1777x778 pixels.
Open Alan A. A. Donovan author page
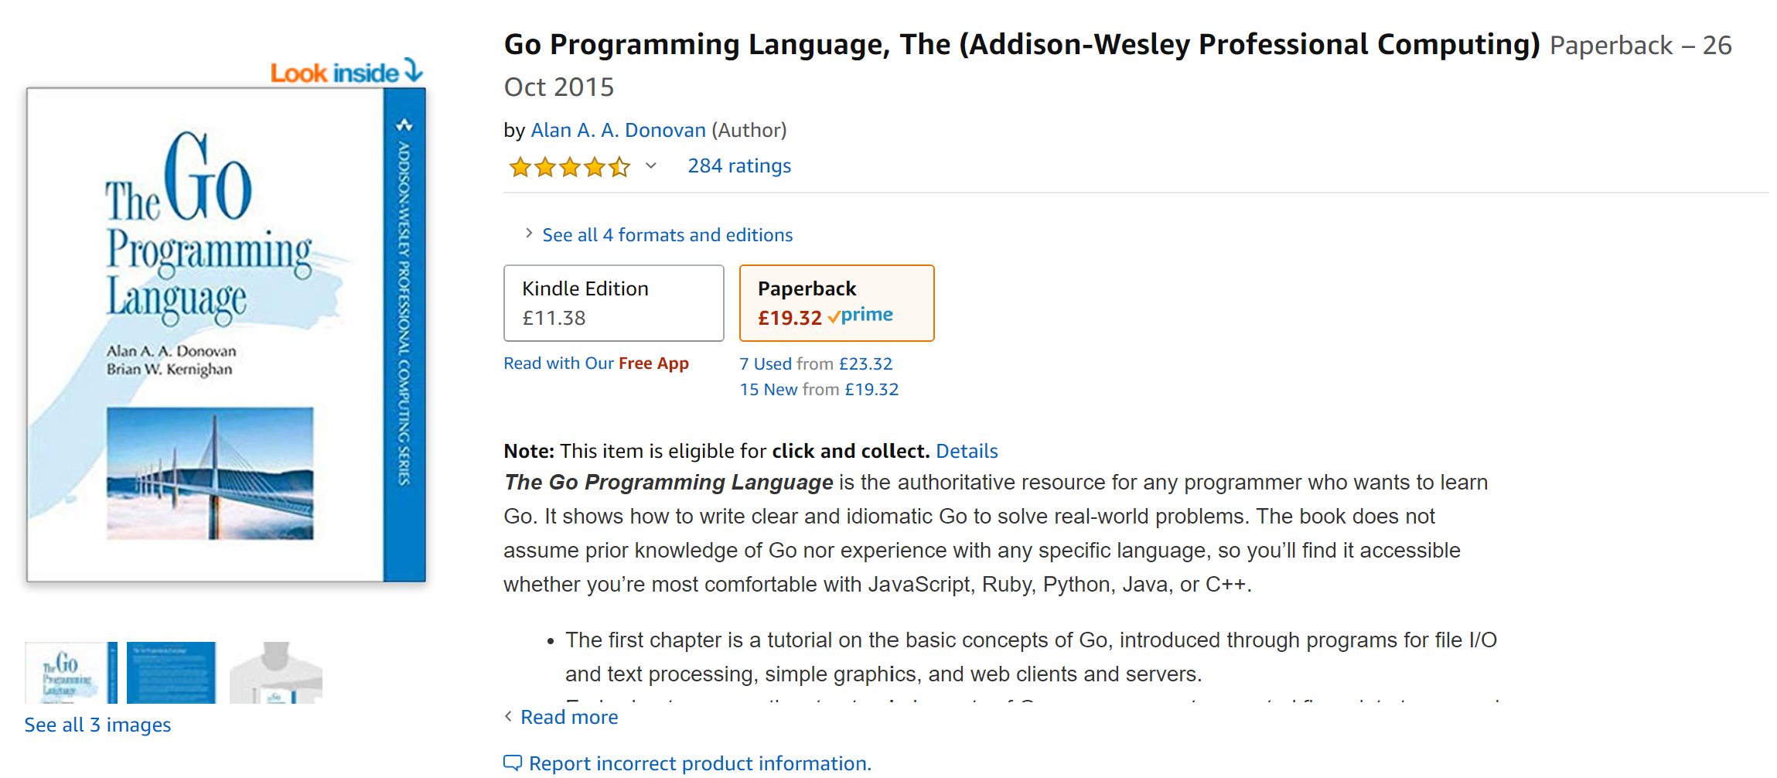(618, 130)
